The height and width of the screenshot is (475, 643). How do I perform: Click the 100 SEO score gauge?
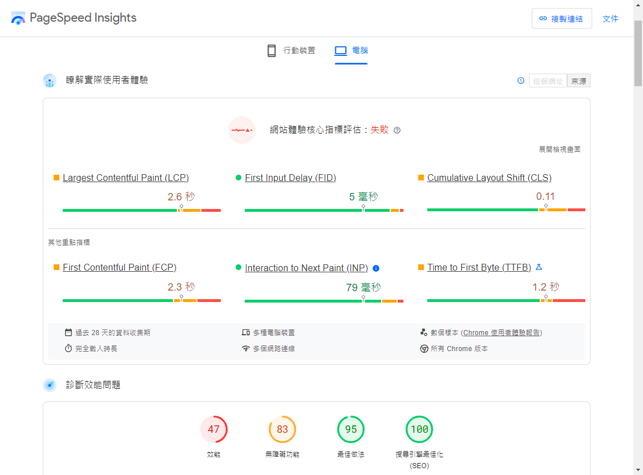tap(419, 429)
